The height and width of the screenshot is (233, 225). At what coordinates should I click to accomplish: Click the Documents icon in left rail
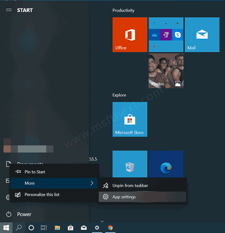point(8,164)
